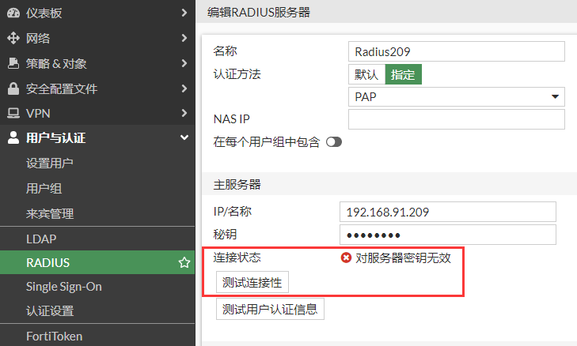This screenshot has width=577, height=346.
Task: Select 指定 authentication method
Action: (x=403, y=74)
